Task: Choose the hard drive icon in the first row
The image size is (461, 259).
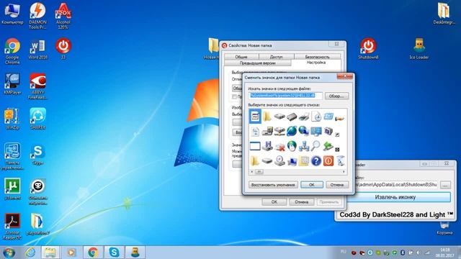Action: point(279,117)
